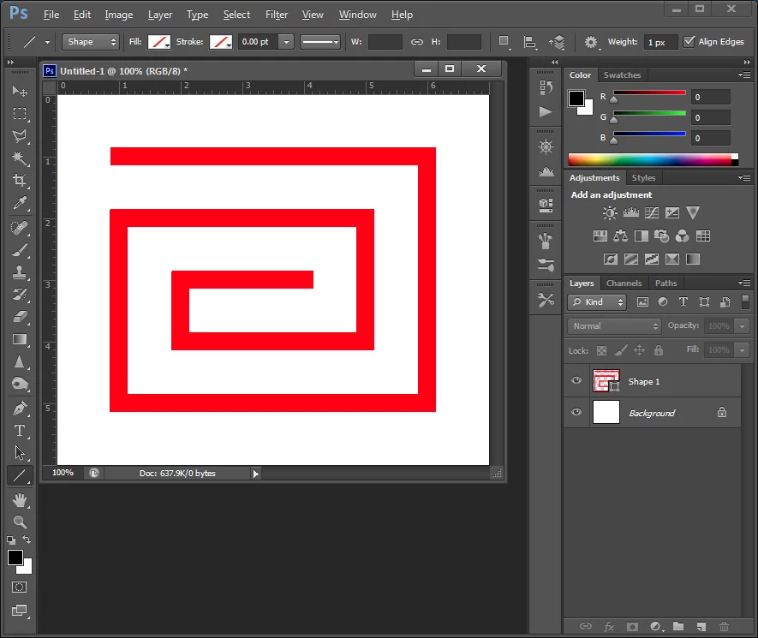
Task: Add Color Balance adjustment scales icon
Action: point(620,236)
